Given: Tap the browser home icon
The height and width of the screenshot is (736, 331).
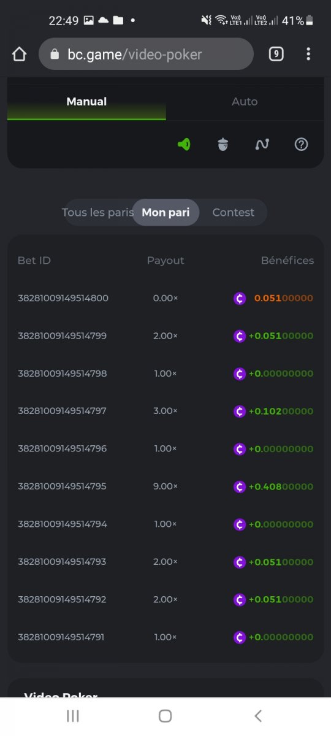Looking at the screenshot, I should [19, 54].
